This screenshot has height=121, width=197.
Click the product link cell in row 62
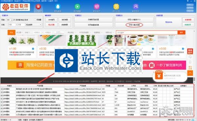[83, 102]
